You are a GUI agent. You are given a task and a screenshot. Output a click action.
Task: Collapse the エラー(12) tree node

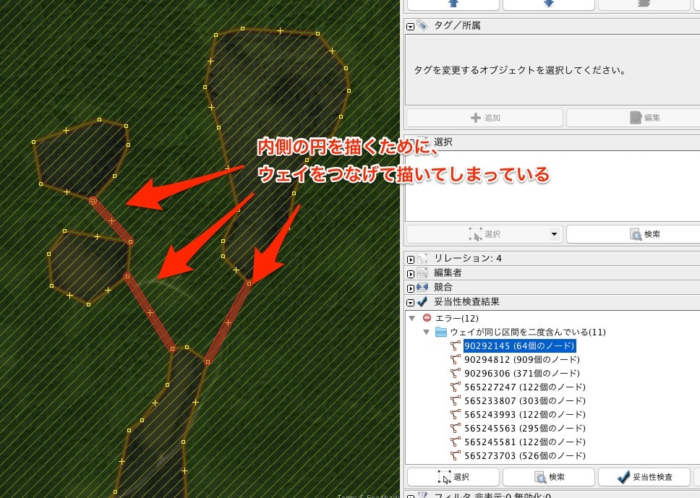[x=412, y=318]
